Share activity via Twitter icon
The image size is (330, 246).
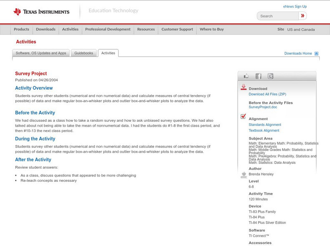coord(270,76)
